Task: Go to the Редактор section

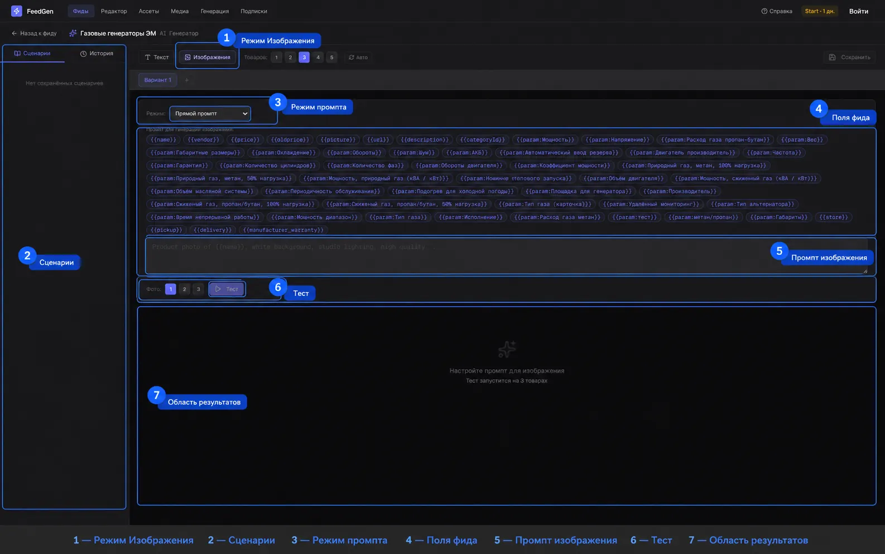Action: 114,11
